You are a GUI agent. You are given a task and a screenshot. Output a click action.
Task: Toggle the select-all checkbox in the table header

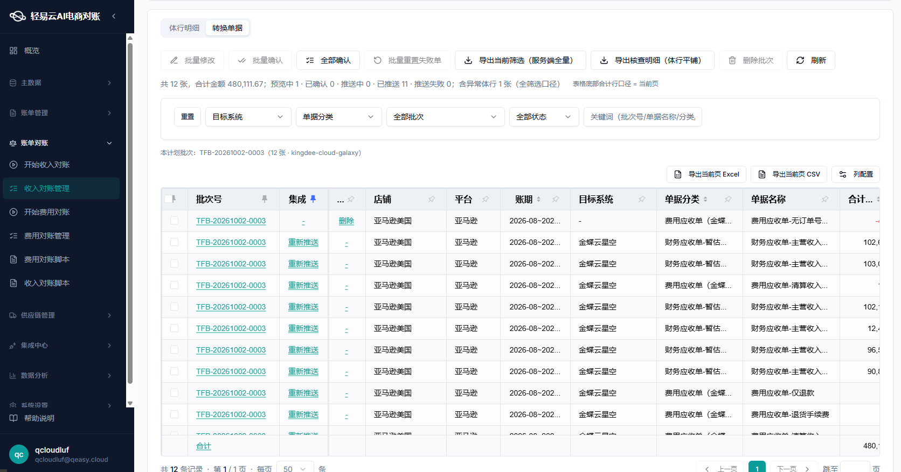[169, 199]
